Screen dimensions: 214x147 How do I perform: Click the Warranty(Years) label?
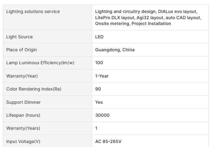pos(23,128)
